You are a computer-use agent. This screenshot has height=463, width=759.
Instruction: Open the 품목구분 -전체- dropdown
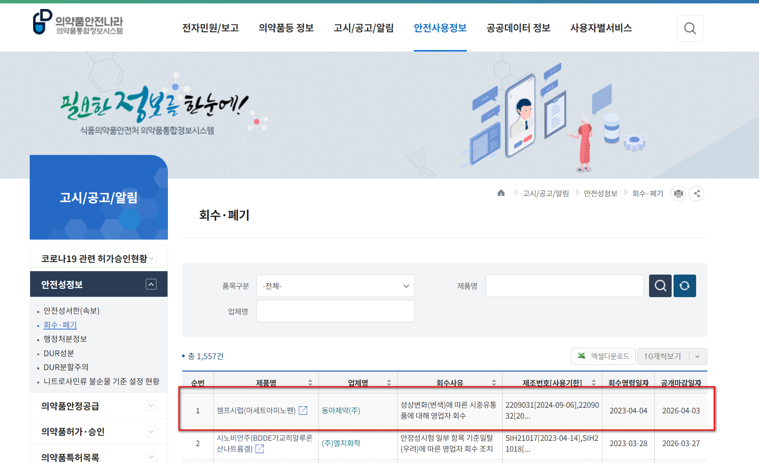335,286
